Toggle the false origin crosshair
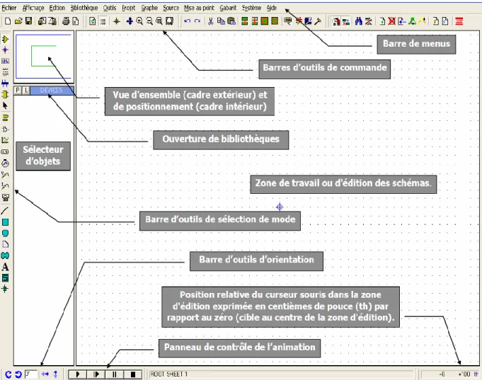The height and width of the screenshot is (380, 482). [x=117, y=21]
